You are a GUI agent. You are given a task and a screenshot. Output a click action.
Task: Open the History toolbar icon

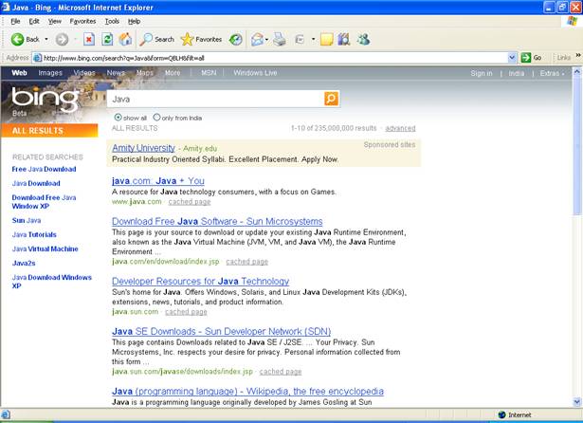[235, 39]
